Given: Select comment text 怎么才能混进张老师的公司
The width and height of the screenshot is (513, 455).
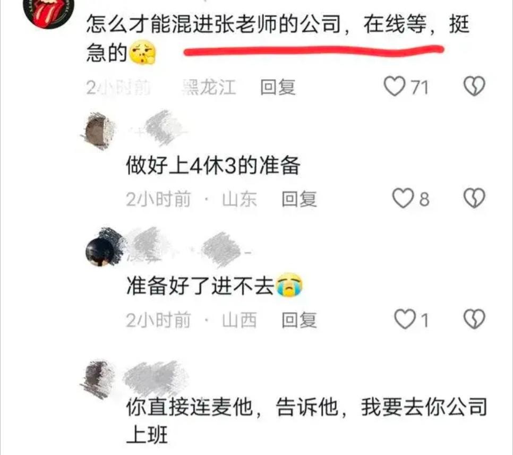Looking at the screenshot, I should 214,24.
